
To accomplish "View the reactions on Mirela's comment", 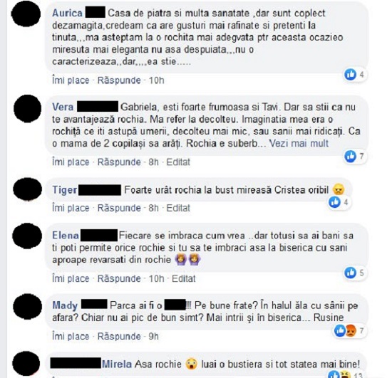I will click(345, 374).
